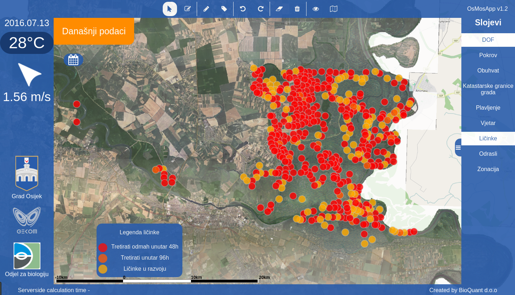Select the tag label tool

point(224,9)
